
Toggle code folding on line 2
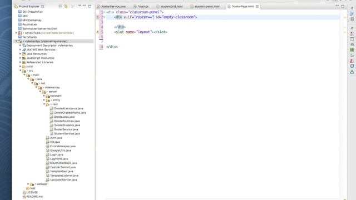pos(104,17)
